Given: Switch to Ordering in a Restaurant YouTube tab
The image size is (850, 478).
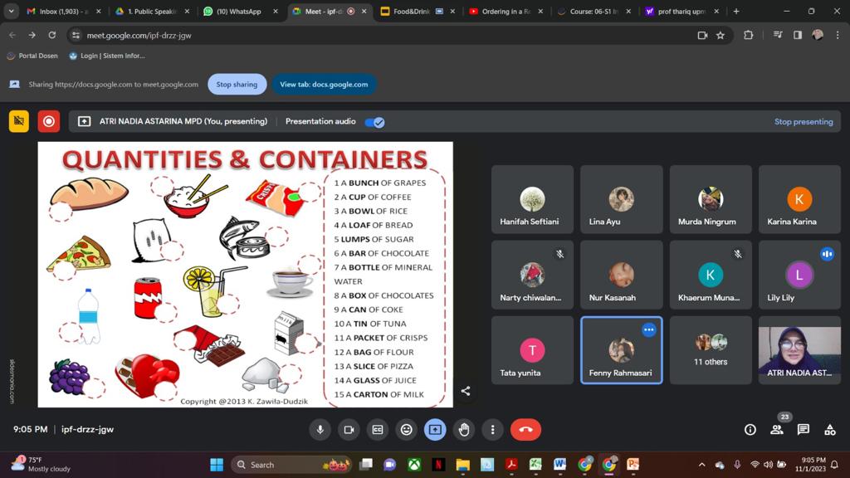Looking at the screenshot, I should pos(506,12).
